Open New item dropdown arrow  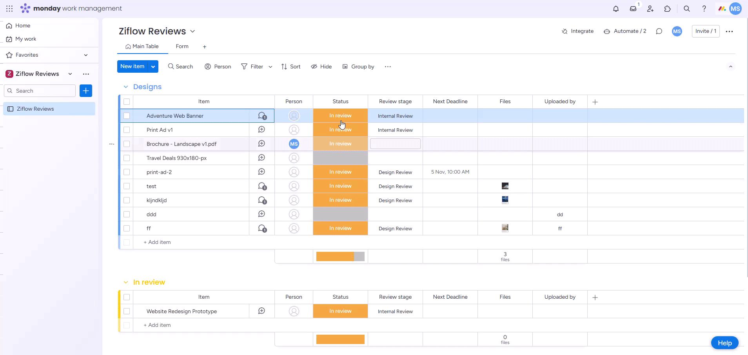pyautogui.click(x=153, y=66)
